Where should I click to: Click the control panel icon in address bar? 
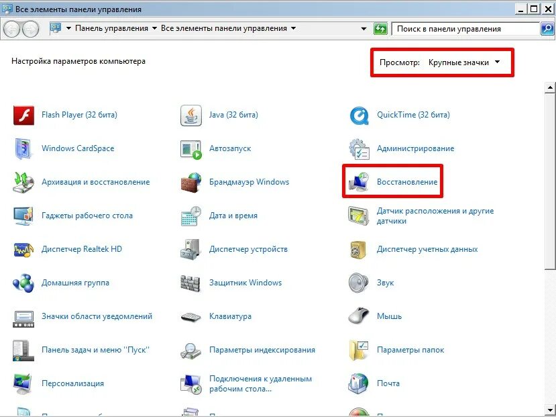(x=55, y=28)
